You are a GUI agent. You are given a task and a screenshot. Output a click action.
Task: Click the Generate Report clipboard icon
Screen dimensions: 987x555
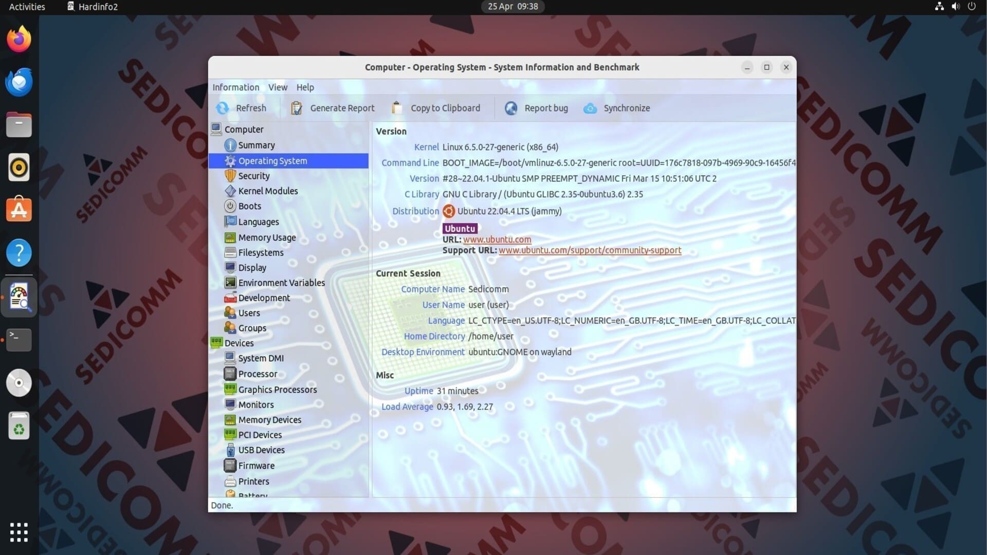(297, 108)
